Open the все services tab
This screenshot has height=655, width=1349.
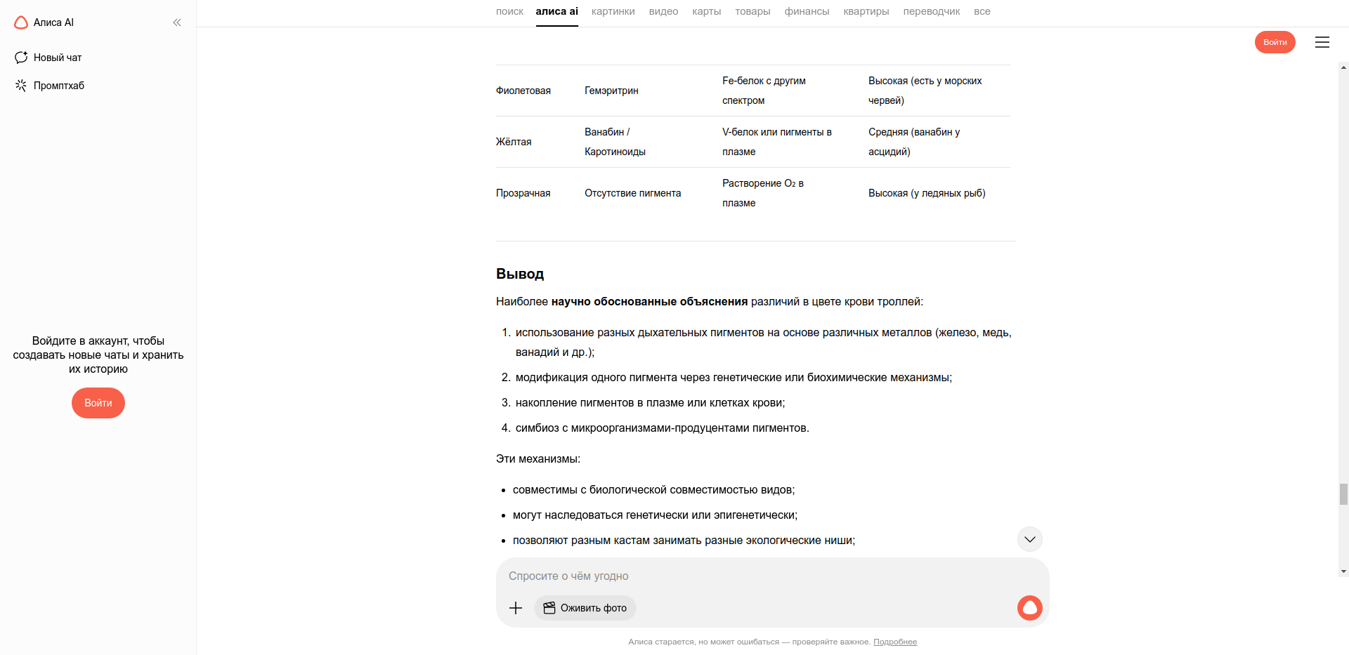tap(982, 11)
